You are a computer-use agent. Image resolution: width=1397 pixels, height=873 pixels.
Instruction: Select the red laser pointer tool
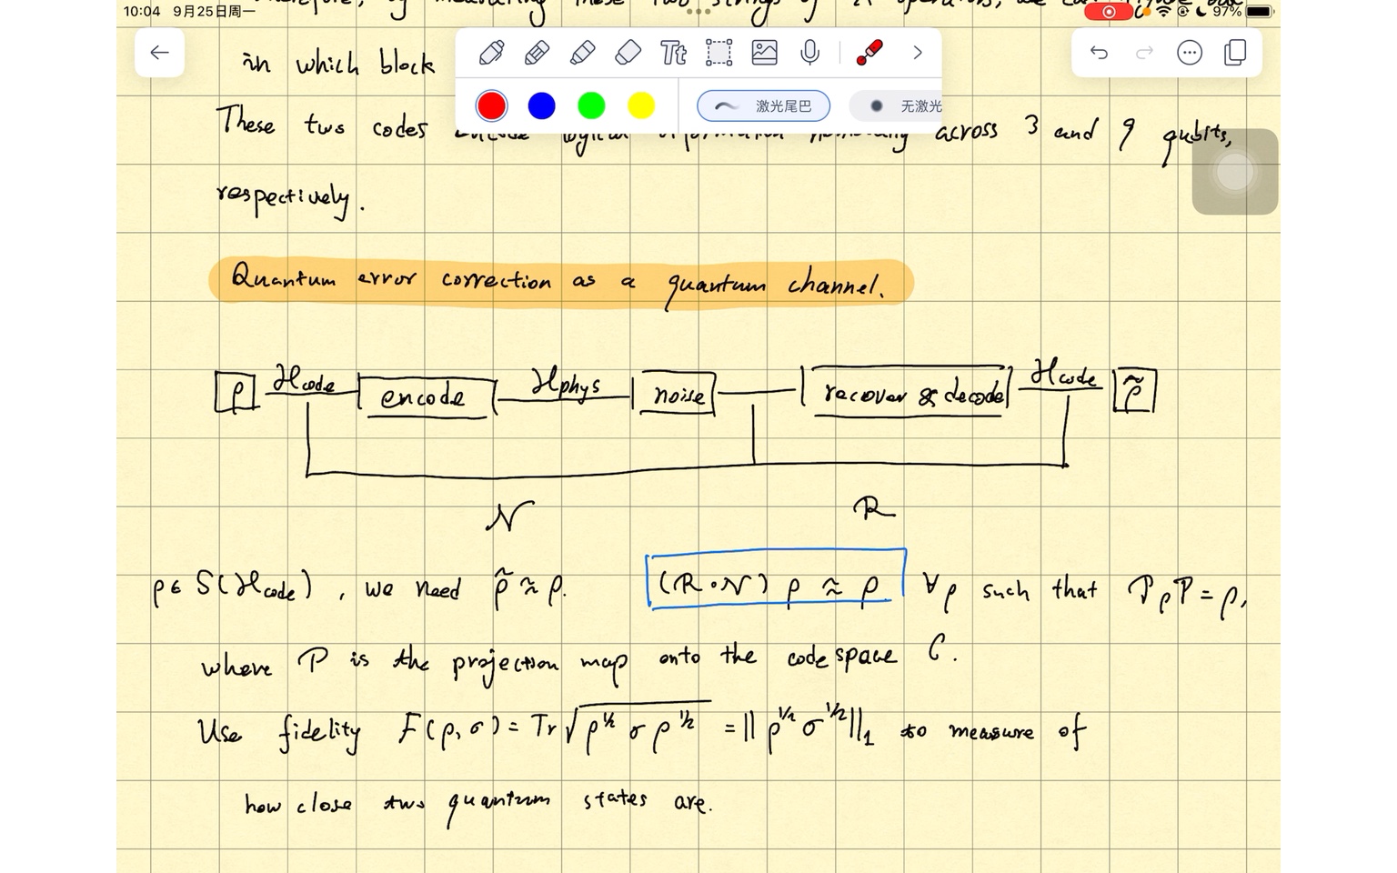869,53
